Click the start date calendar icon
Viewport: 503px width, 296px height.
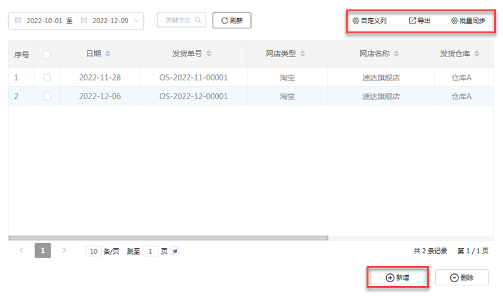pos(18,21)
